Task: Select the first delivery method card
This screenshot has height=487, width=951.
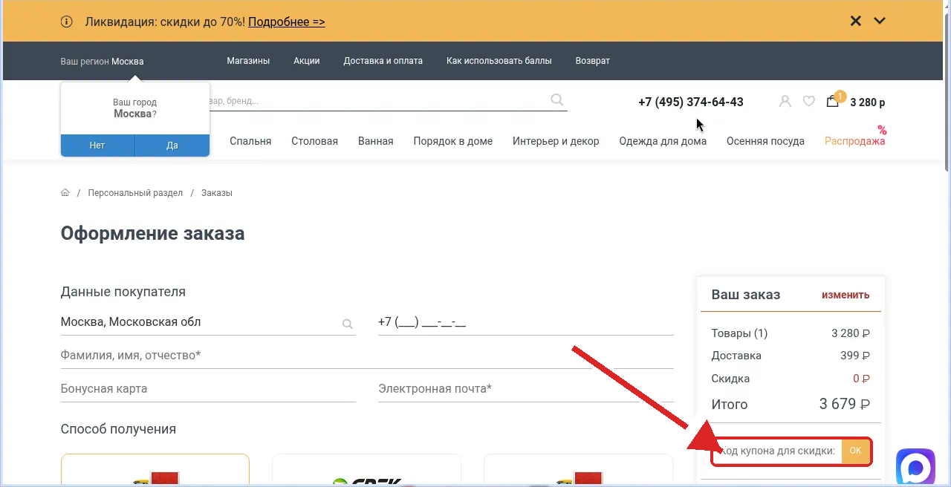Action: [x=155, y=470]
